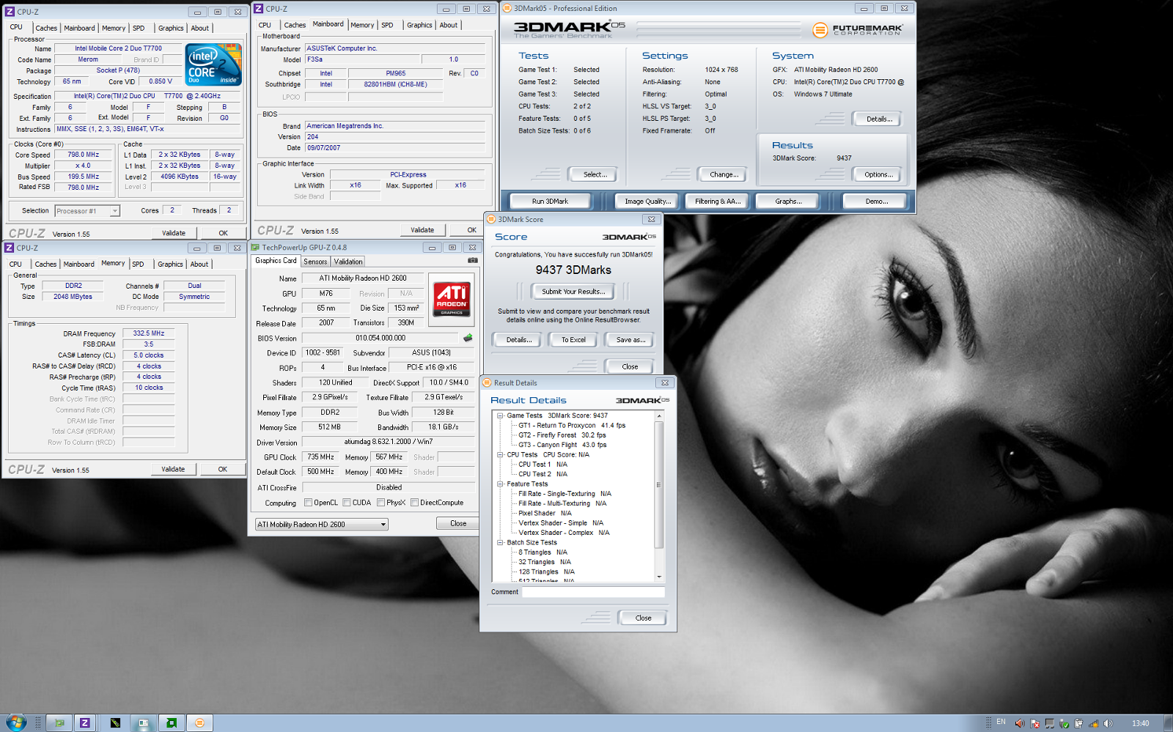
Task: Click Close button in GPU-Z
Action: pos(458,523)
